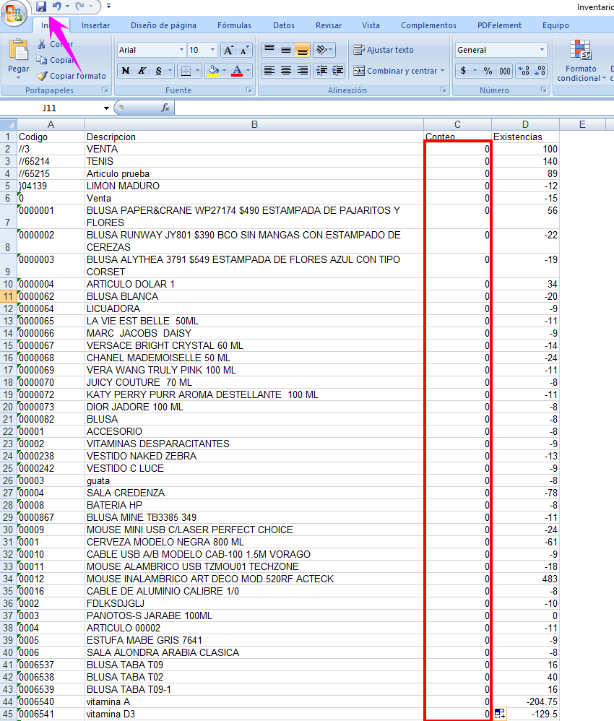This screenshot has height=721, width=614.
Task: Change text orientation
Action: [324, 50]
